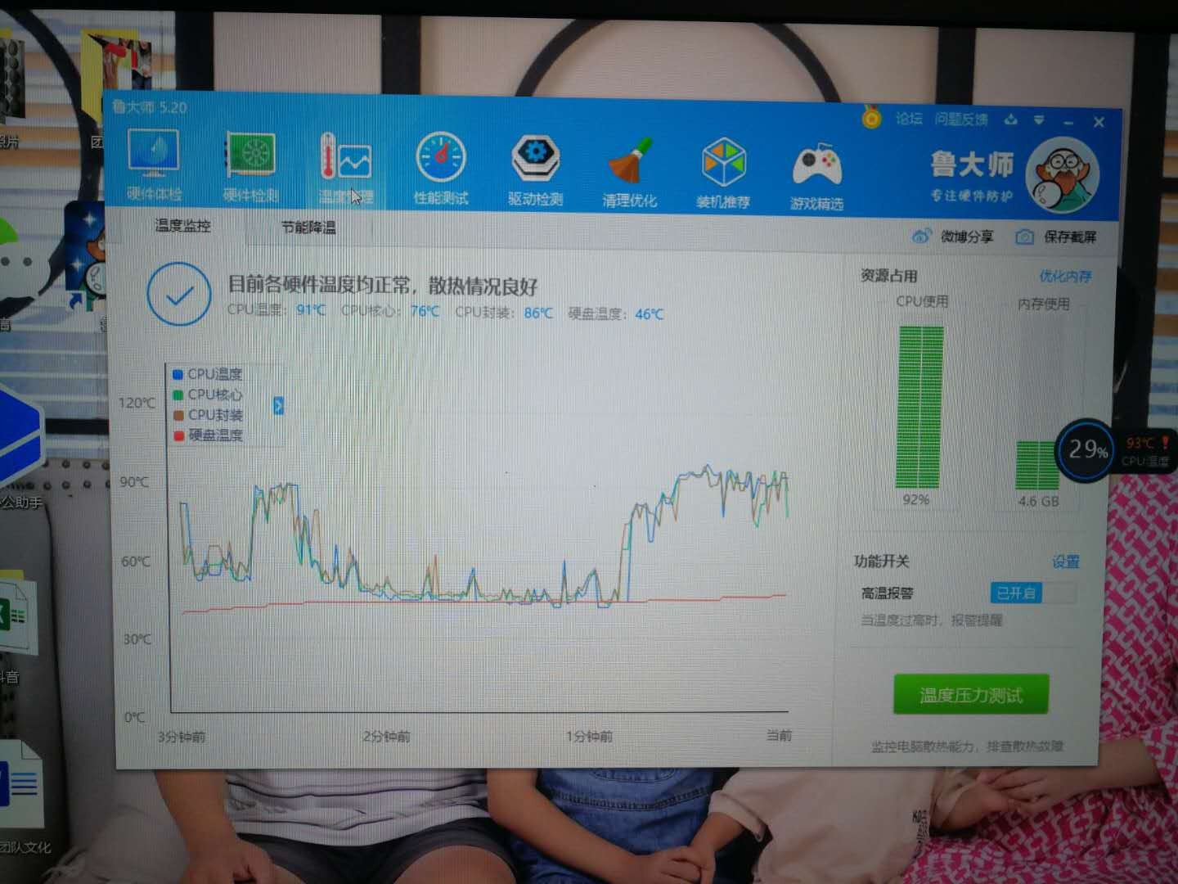Viewport: 1178px width, 884px height.
Task: Click the 内存使用 4.6 GB bar
Action: 1037,466
